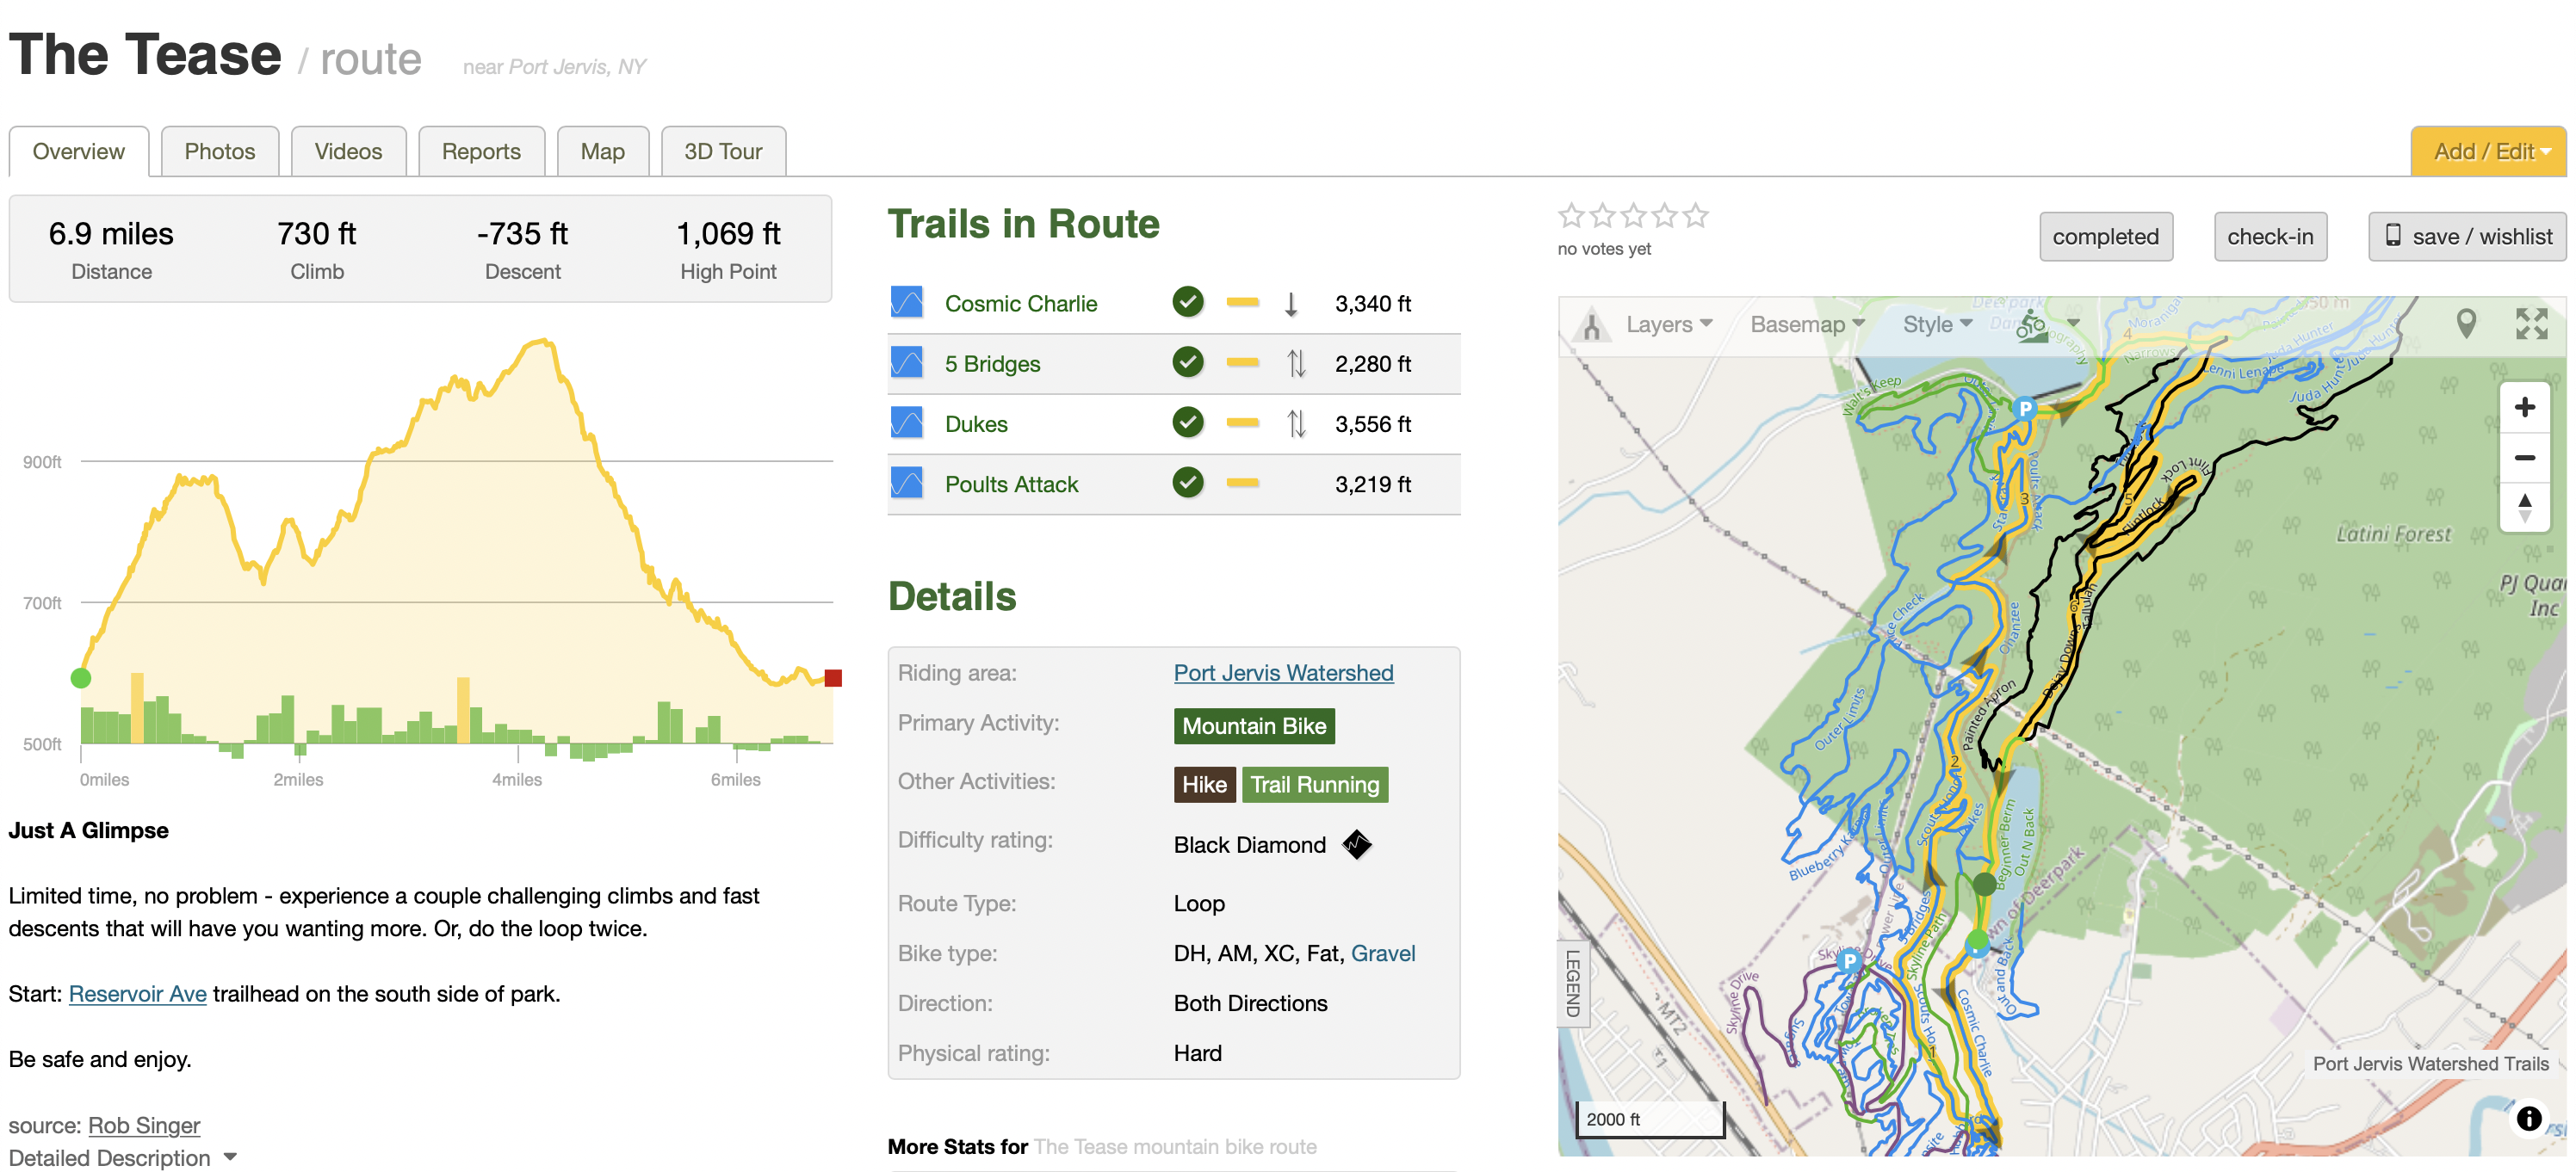
Task: Click the map zoom out minus button
Action: click(x=2524, y=458)
